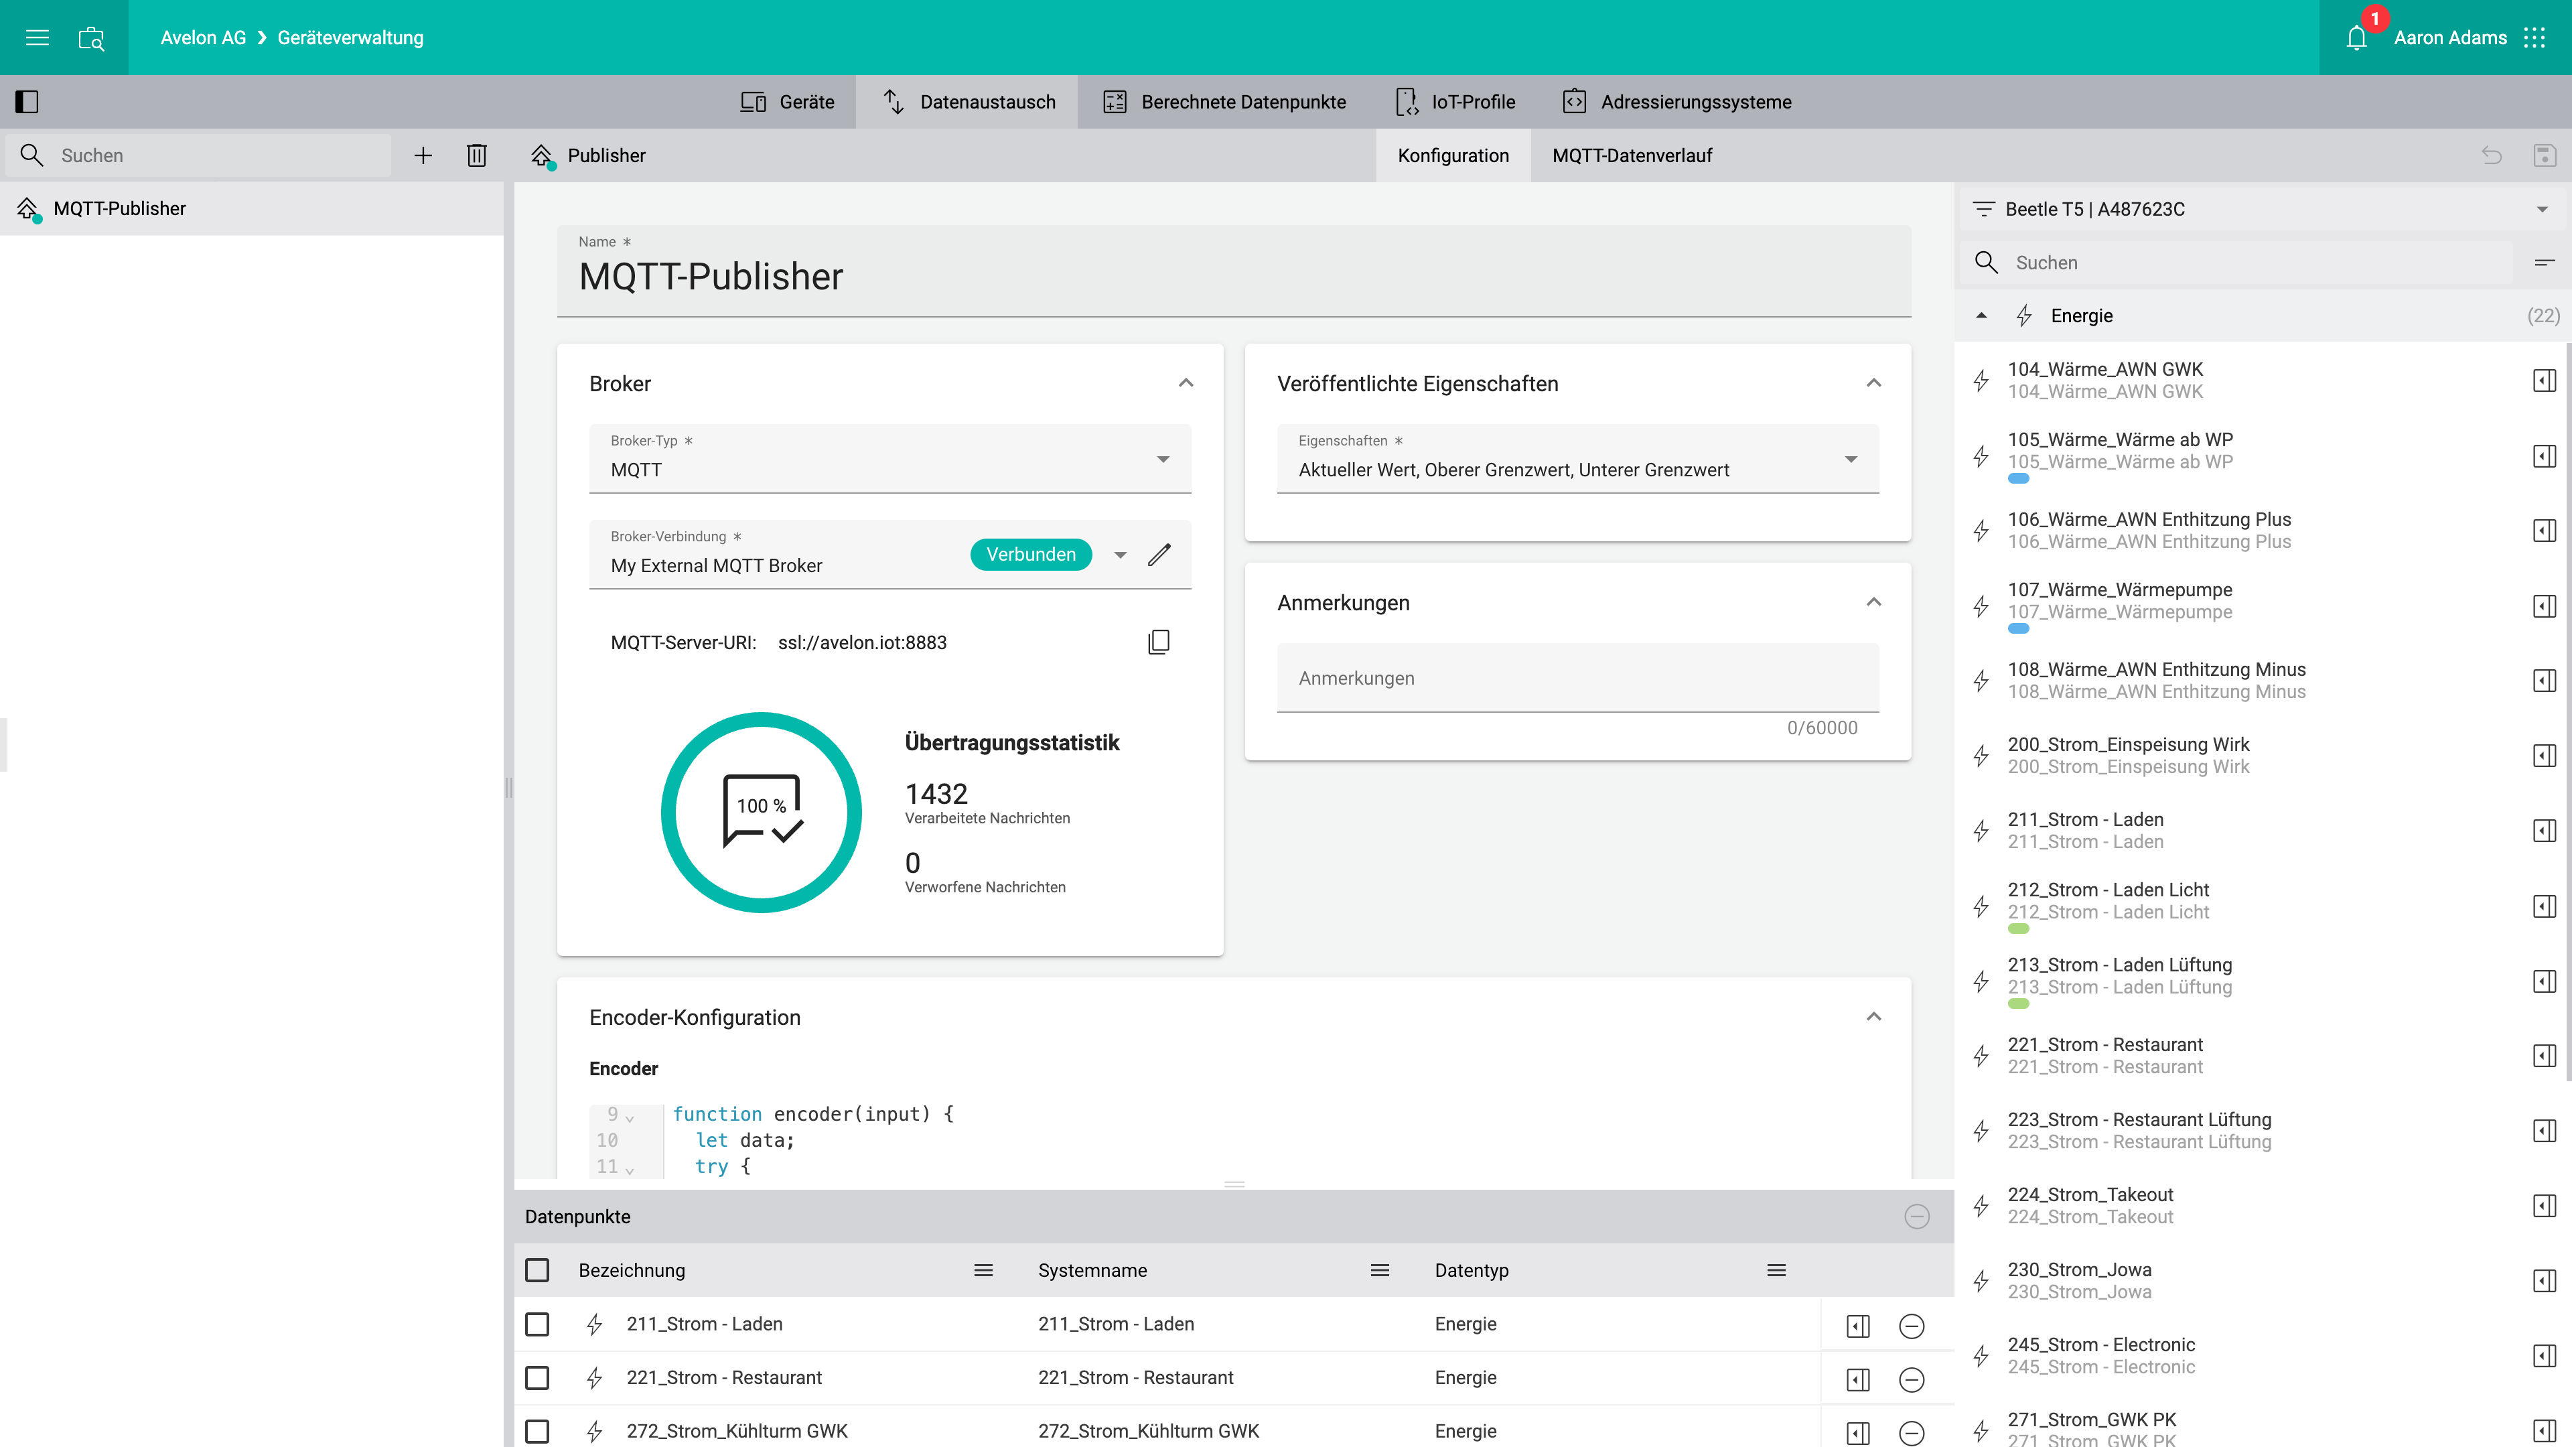
Task: Toggle the left sidebar panel icon
Action: (x=27, y=102)
